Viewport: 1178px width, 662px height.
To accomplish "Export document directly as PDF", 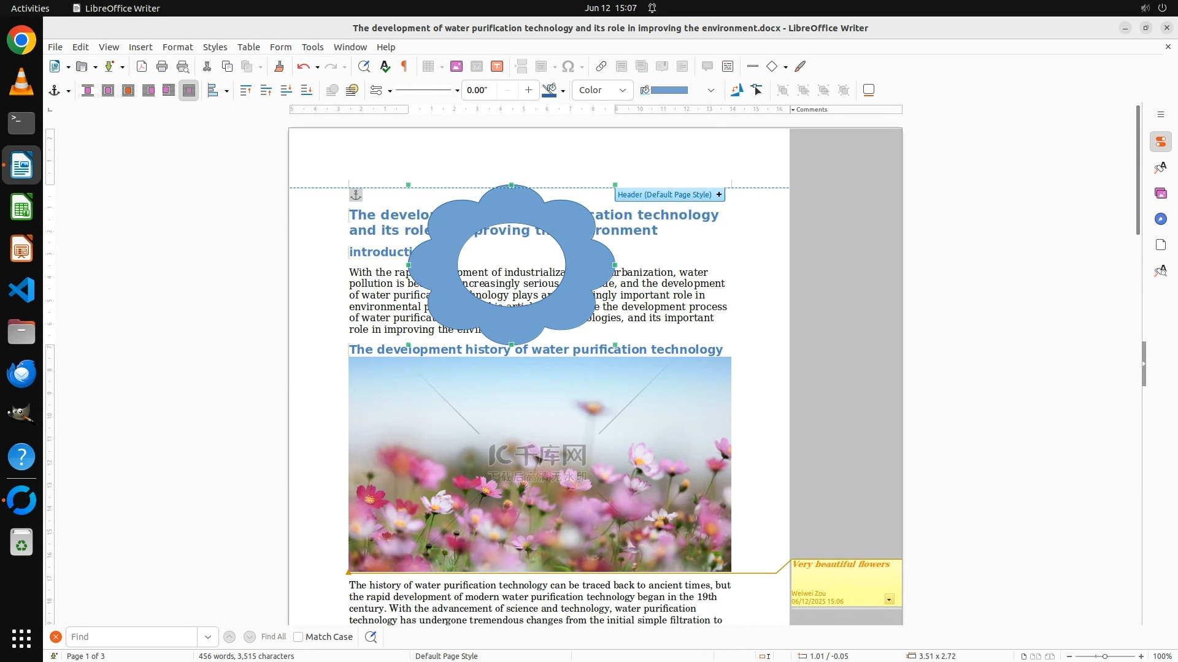I will pos(142,66).
